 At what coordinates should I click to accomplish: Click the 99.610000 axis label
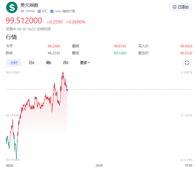[x=13, y=72]
